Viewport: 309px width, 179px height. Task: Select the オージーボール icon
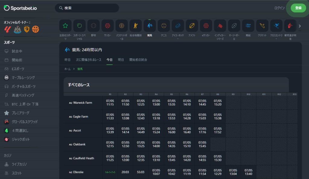234,26
